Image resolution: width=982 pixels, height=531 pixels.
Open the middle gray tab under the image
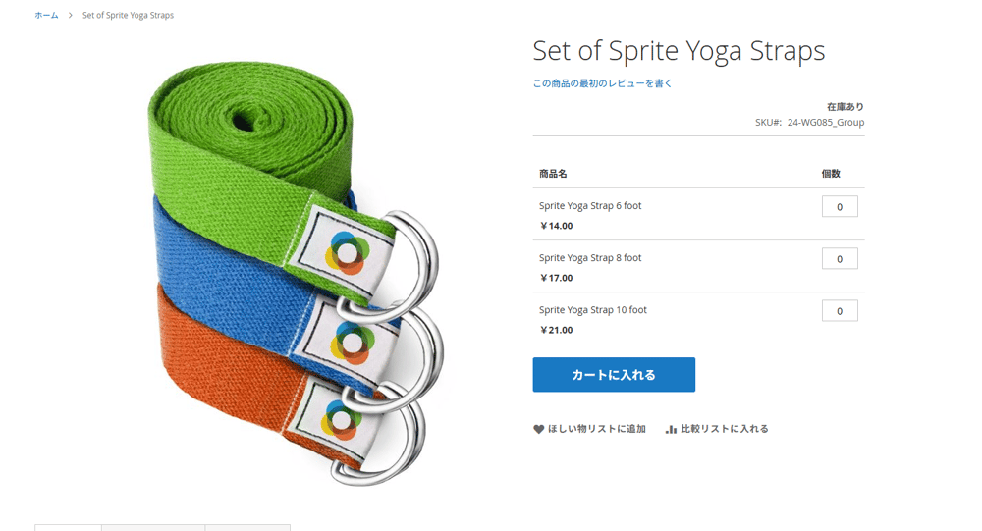tap(153, 528)
